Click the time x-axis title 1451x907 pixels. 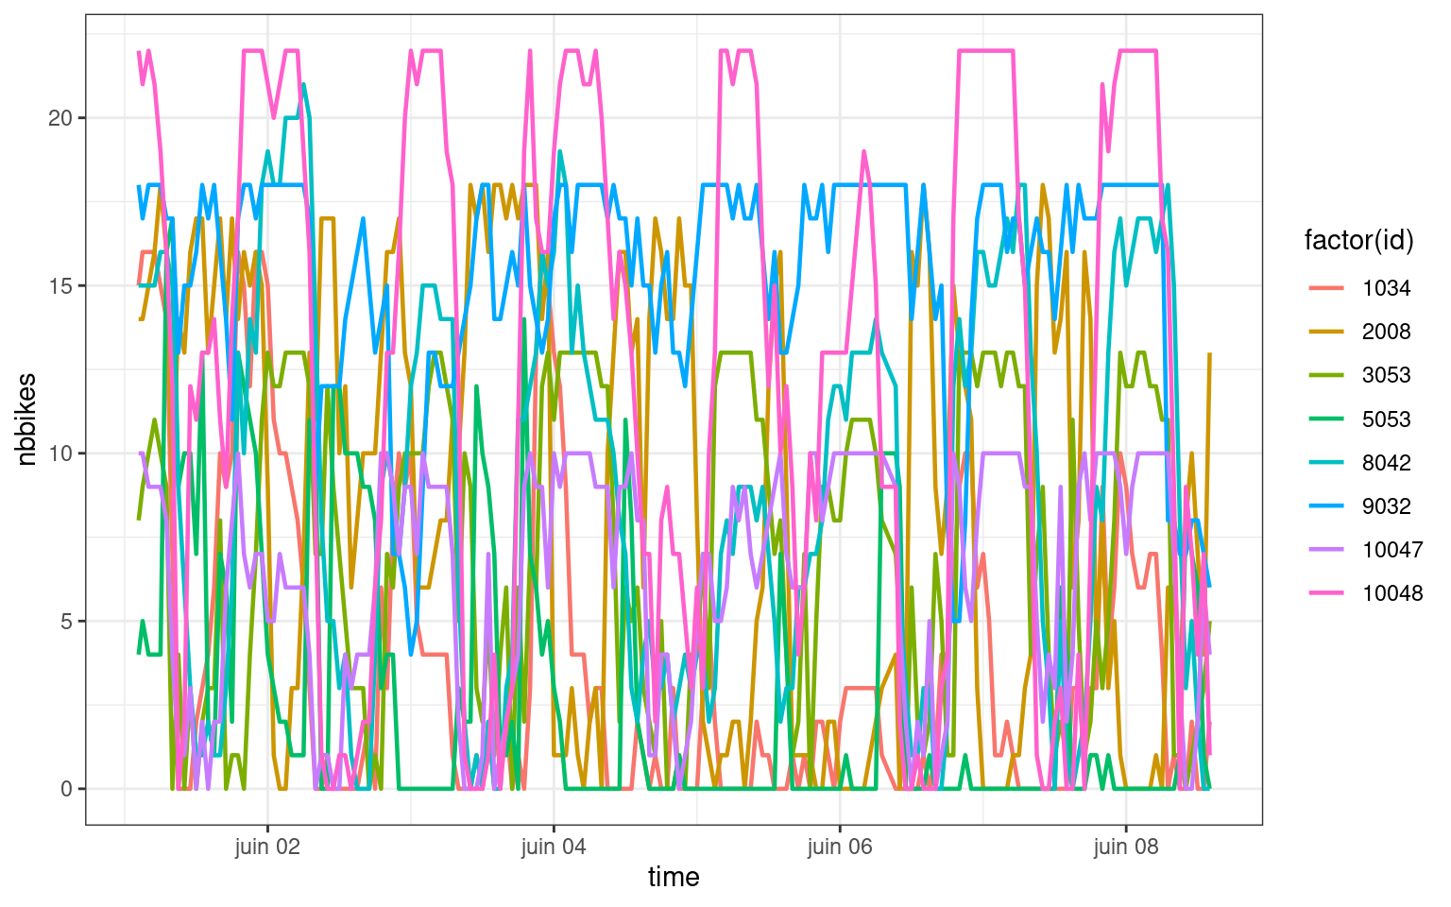pos(674,878)
